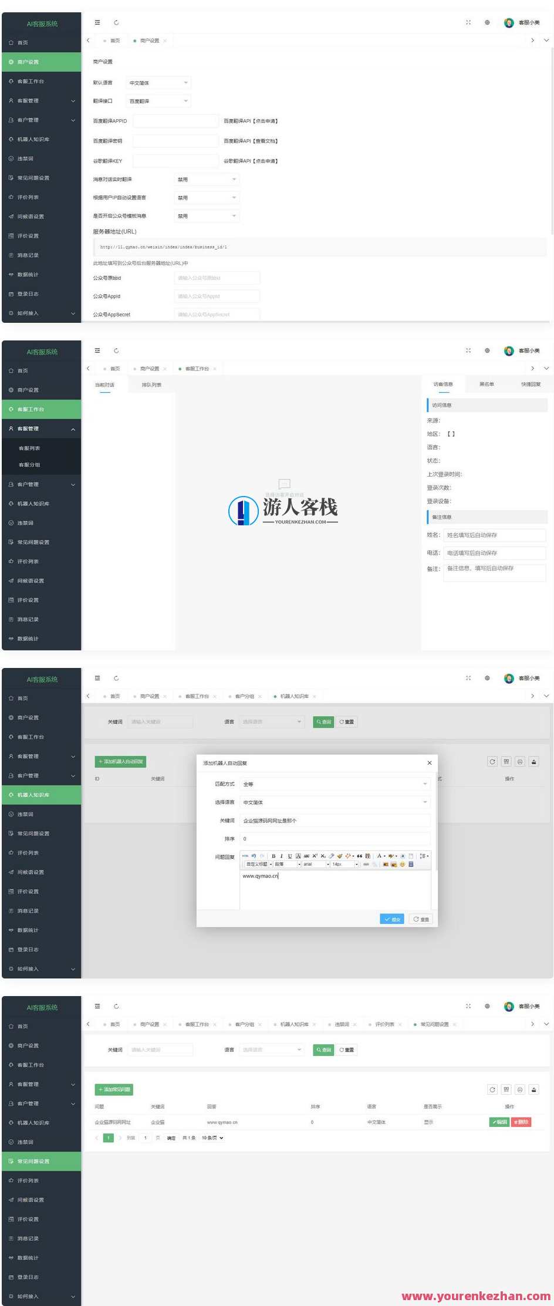Open the globe language icon on 客服工作台 screen
Viewport: 554px width, 1306px height.
click(x=487, y=350)
